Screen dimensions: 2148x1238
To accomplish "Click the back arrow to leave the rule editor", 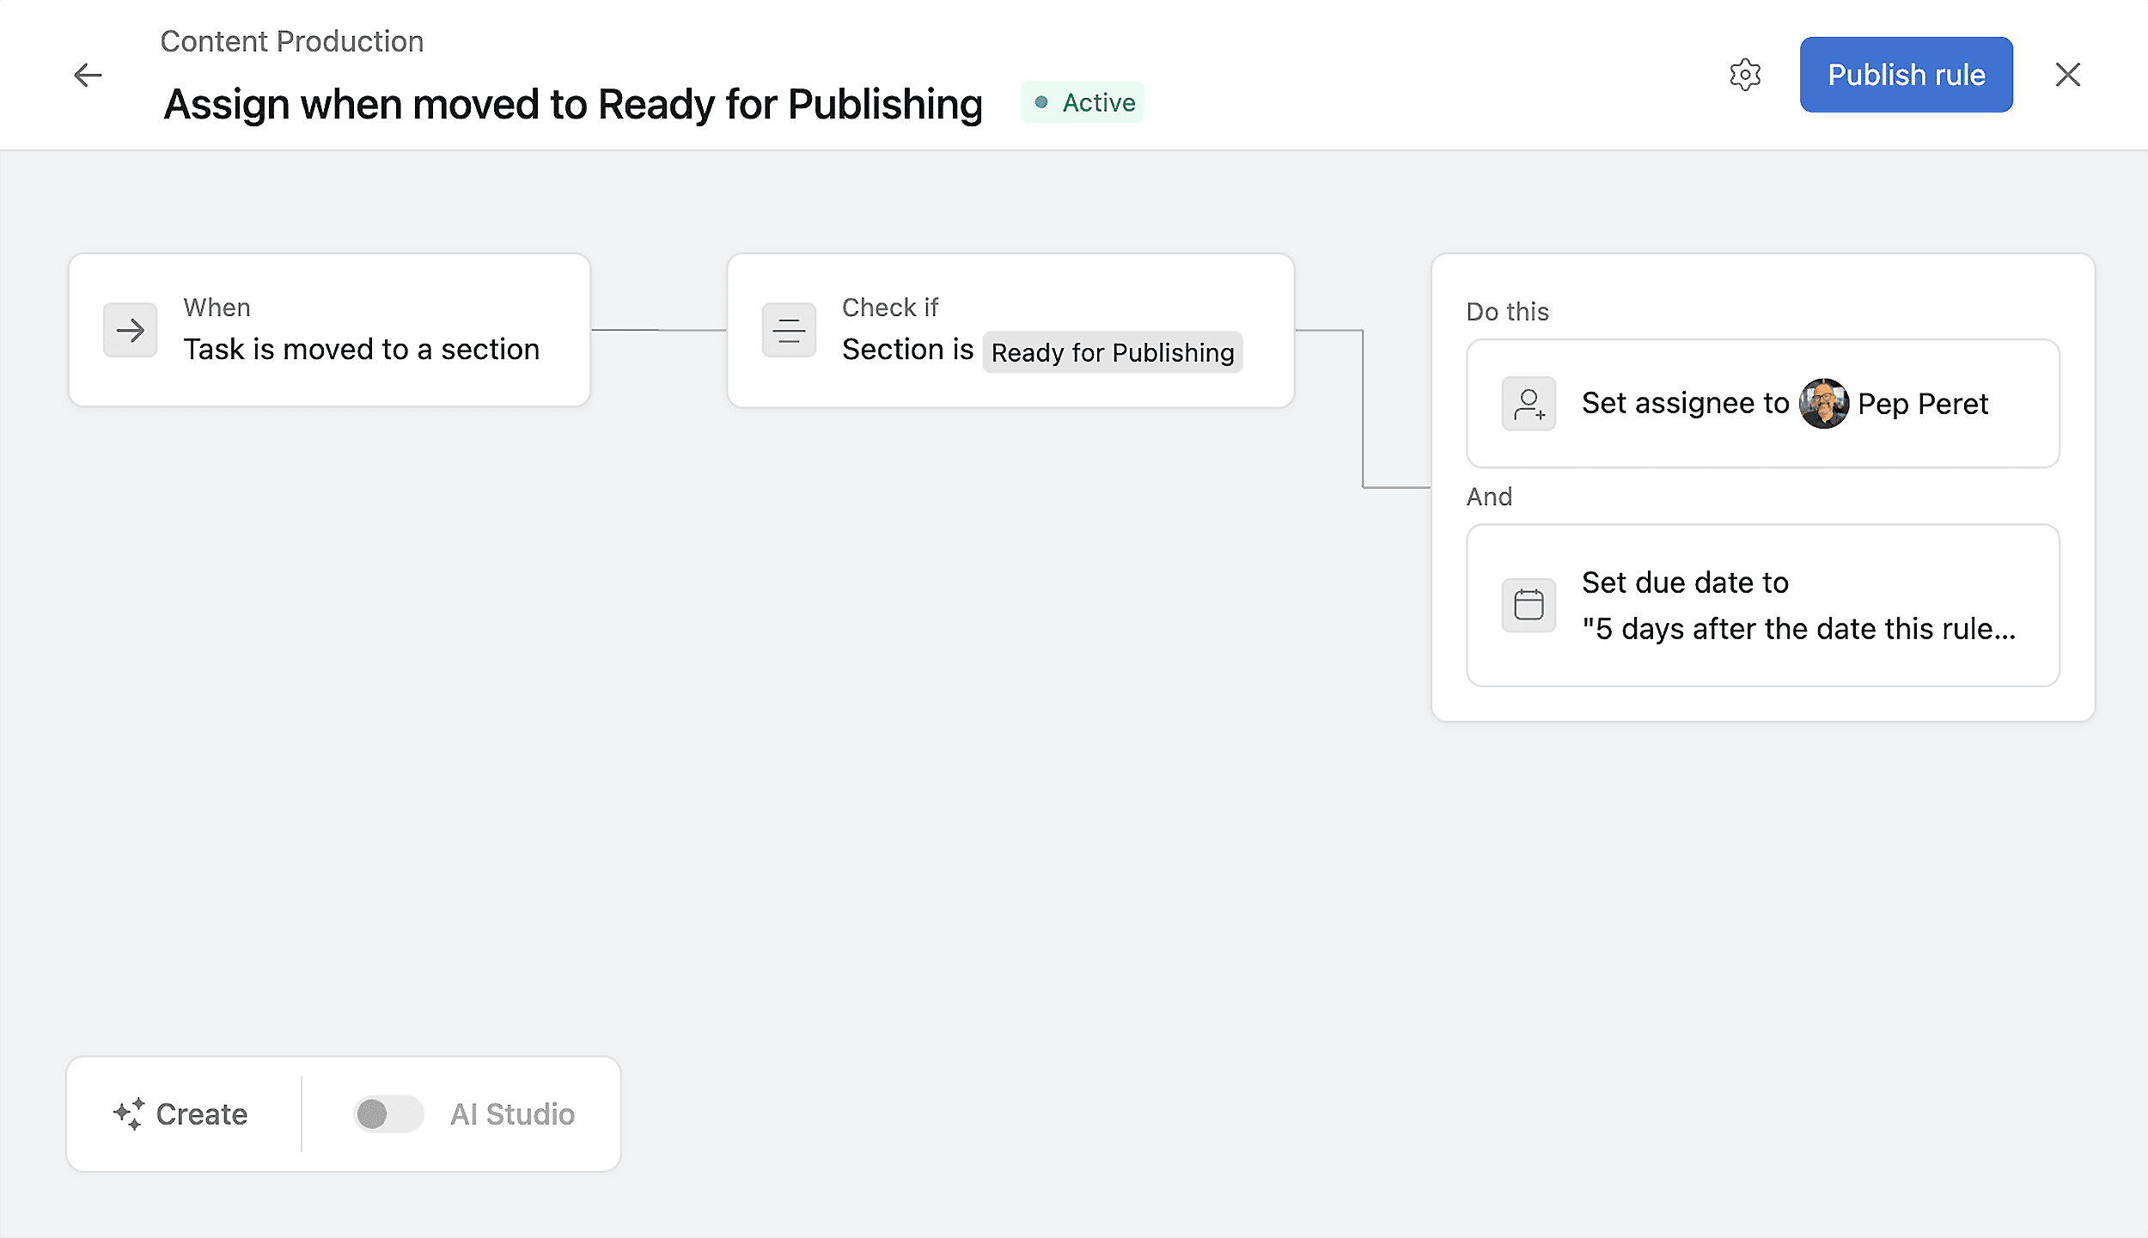I will point(87,76).
